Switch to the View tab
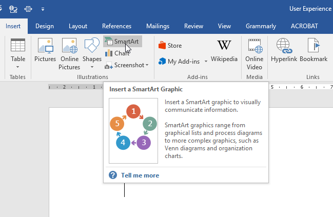Viewport: 333px width, 217px height. (x=224, y=26)
